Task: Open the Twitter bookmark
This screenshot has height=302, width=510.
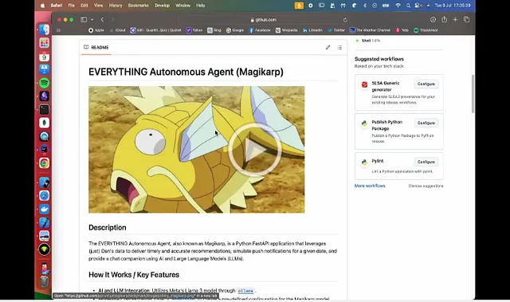Action: [x=336, y=30]
